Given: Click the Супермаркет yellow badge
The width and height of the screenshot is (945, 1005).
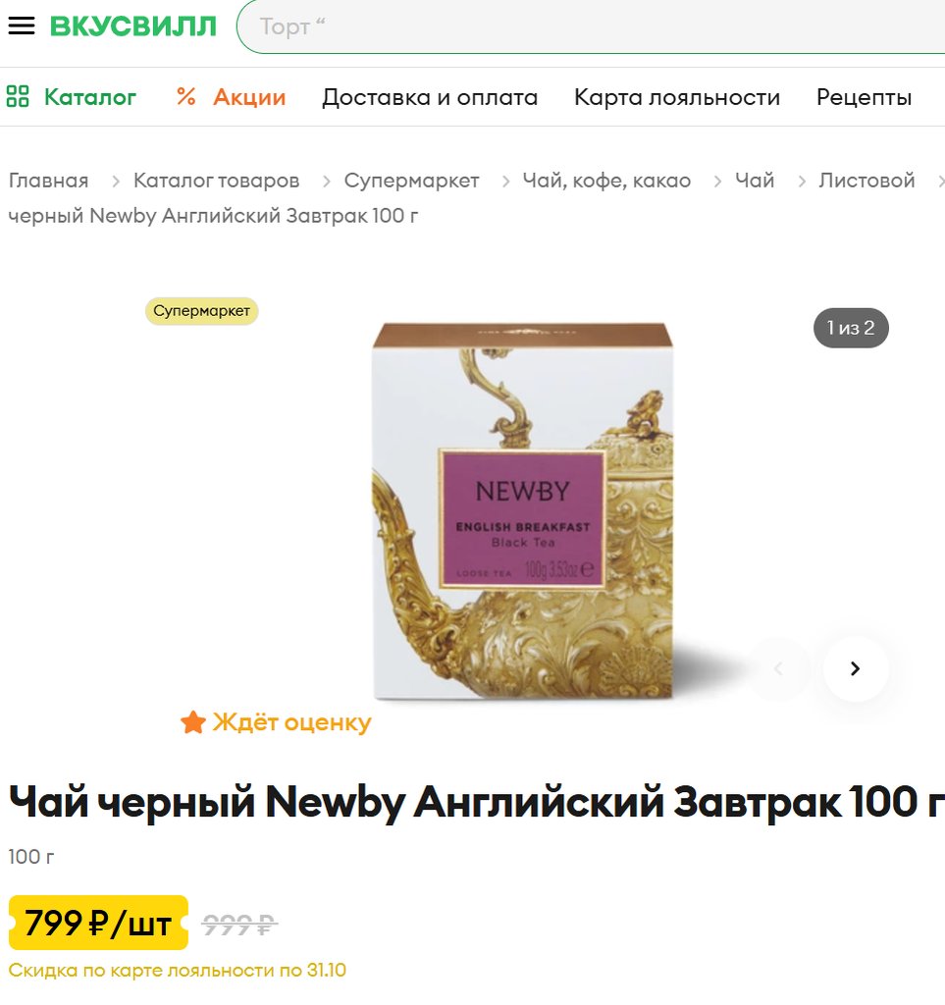Looking at the screenshot, I should (202, 311).
